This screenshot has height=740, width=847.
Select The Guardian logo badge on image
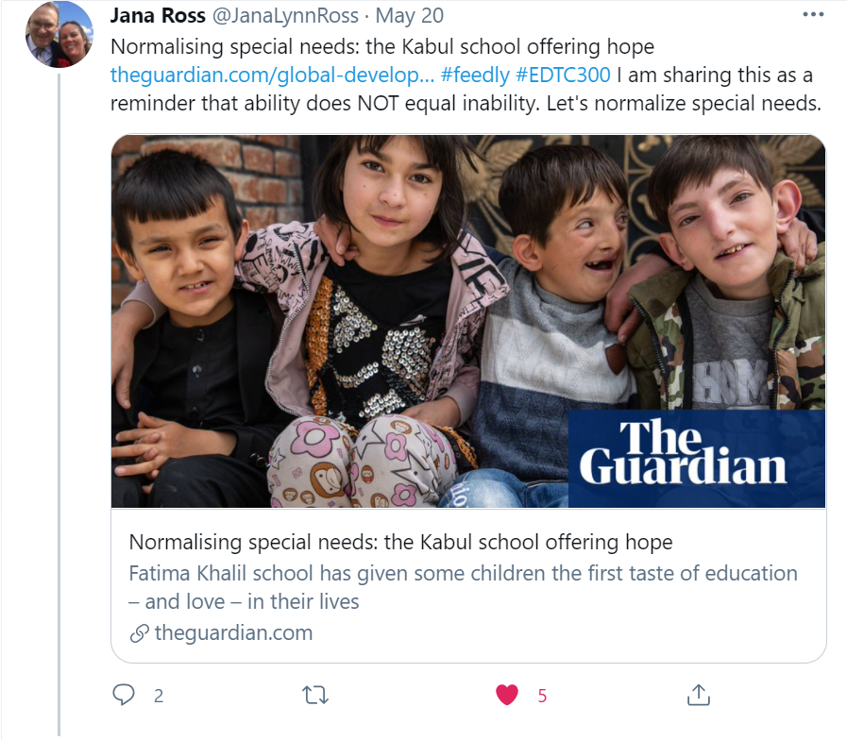pyautogui.click(x=697, y=459)
